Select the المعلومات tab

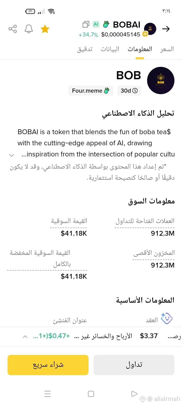tap(140, 49)
